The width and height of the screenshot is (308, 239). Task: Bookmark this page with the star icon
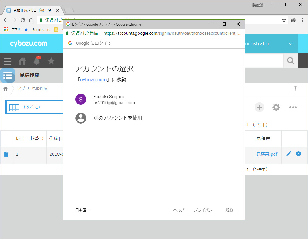pyautogui.click(x=284, y=20)
